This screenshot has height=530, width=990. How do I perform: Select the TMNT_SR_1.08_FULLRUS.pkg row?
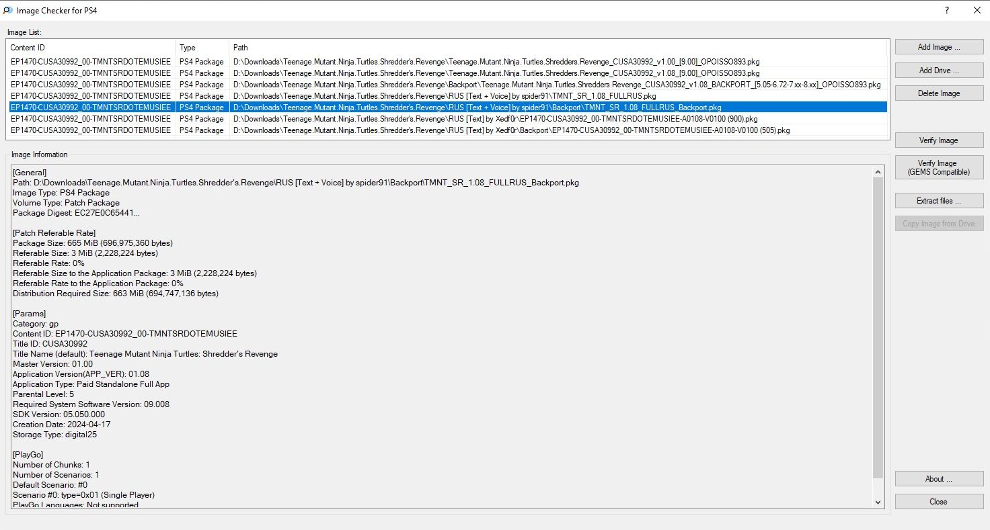pos(447,96)
